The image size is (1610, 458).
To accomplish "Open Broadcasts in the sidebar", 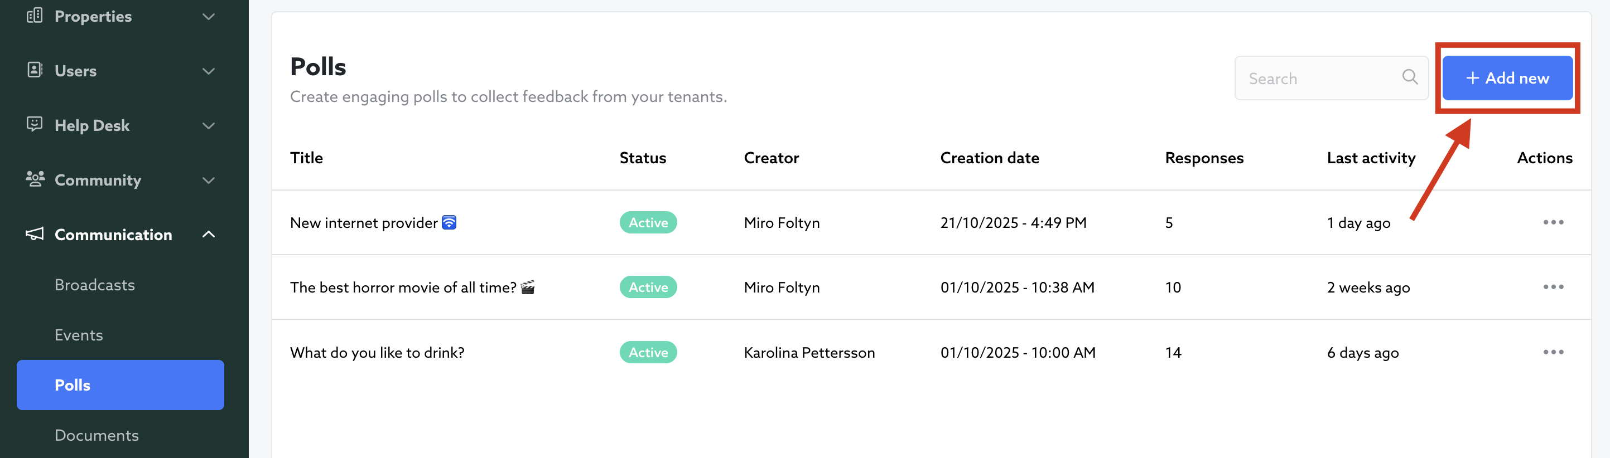I will tap(94, 285).
